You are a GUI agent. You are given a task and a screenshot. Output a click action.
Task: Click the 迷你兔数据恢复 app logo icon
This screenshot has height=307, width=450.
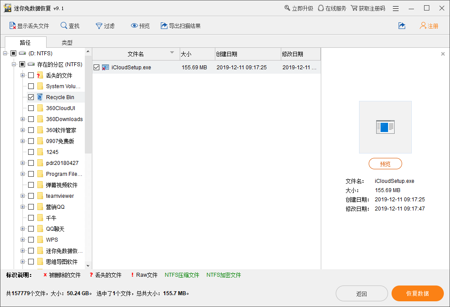tap(7, 8)
